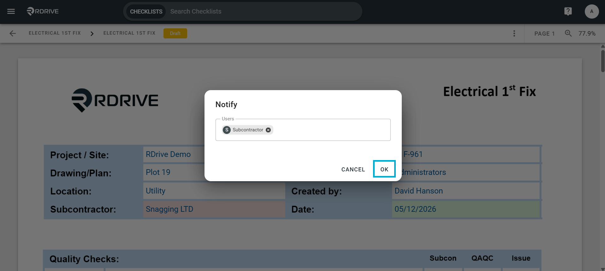The width and height of the screenshot is (605, 271).
Task: Click the Snagging LTD subcontractor field
Action: (214, 209)
